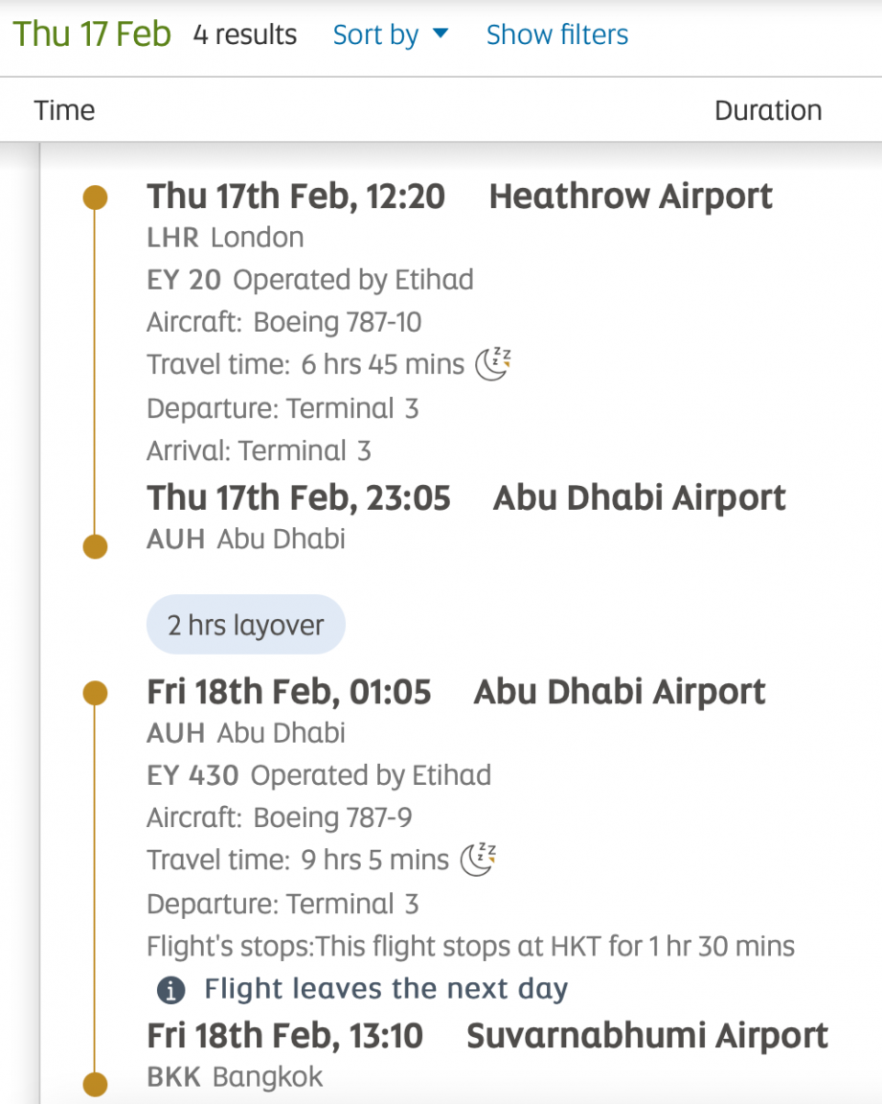Viewport: 882px width, 1104px height.
Task: Click the 2 hrs layover badge
Action: pos(245,625)
